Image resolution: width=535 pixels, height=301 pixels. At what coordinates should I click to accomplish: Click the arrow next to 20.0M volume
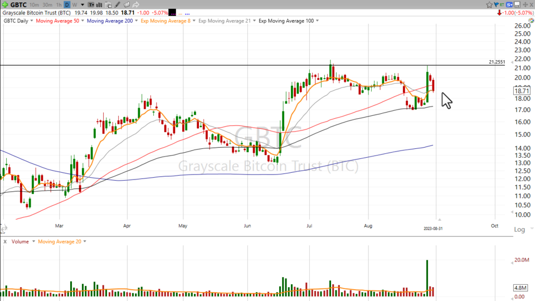pyautogui.click(x=512, y=263)
